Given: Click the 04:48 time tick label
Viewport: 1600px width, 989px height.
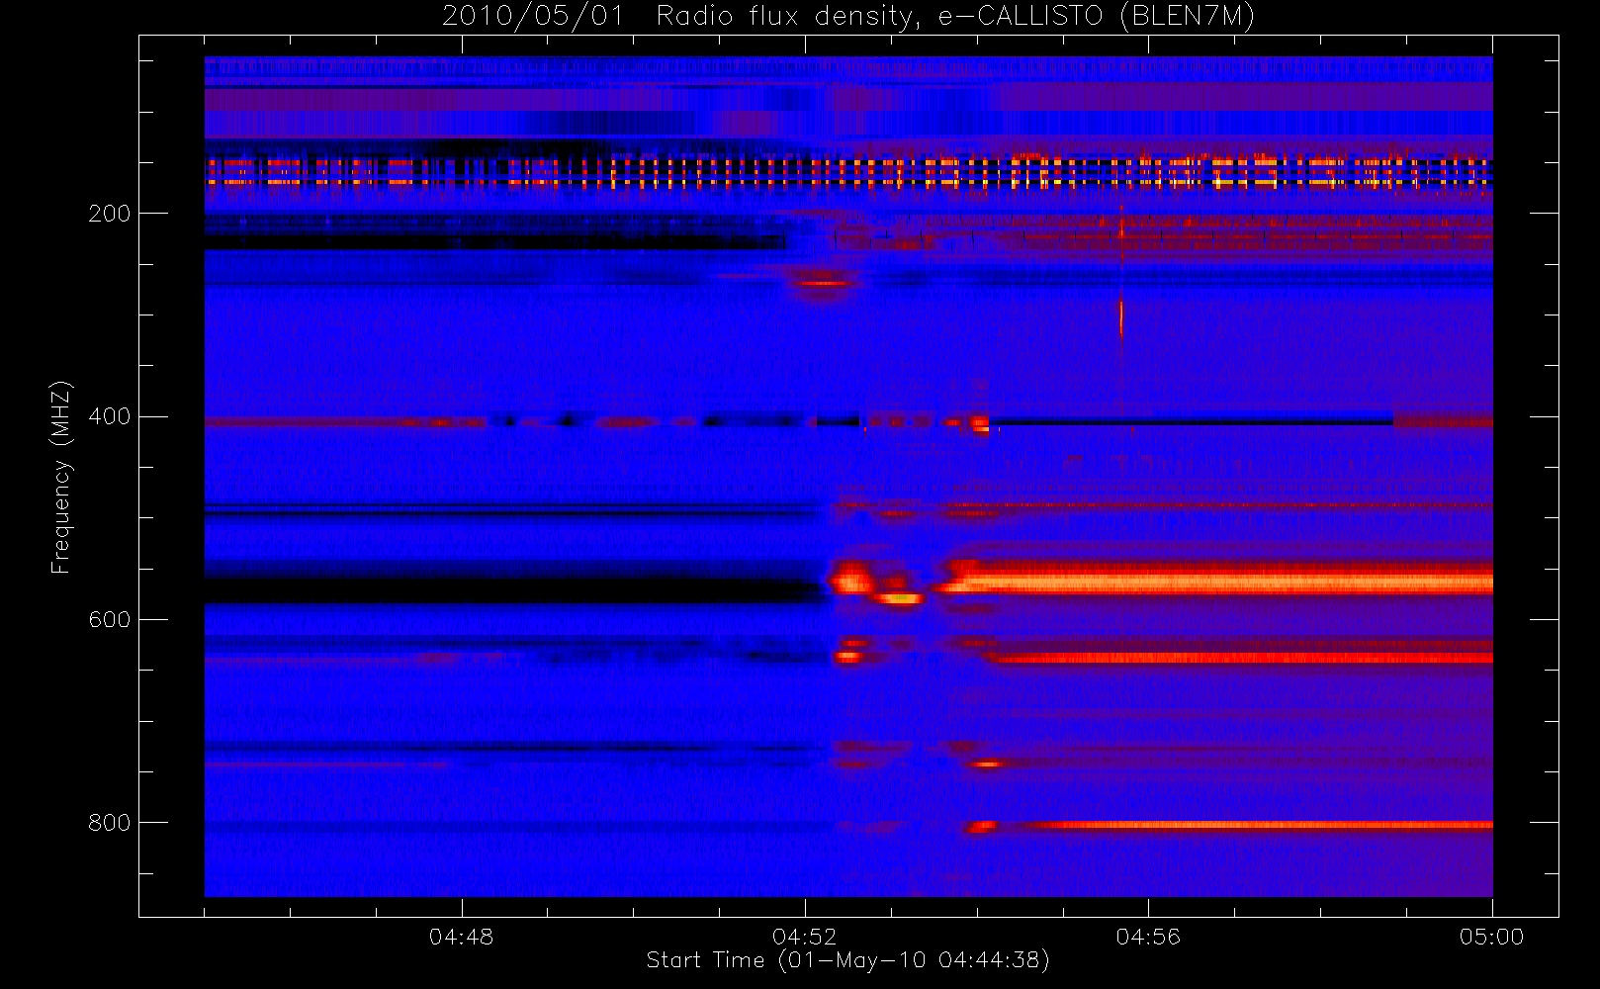Looking at the screenshot, I should pos(461,937).
